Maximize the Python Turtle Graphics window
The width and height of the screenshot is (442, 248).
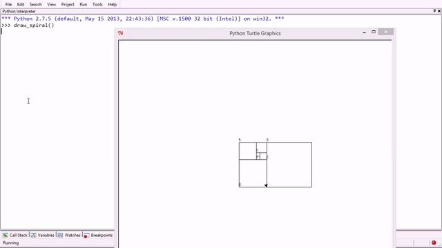coord(374,32)
